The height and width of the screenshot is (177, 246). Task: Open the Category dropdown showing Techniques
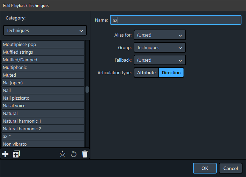[45, 31]
